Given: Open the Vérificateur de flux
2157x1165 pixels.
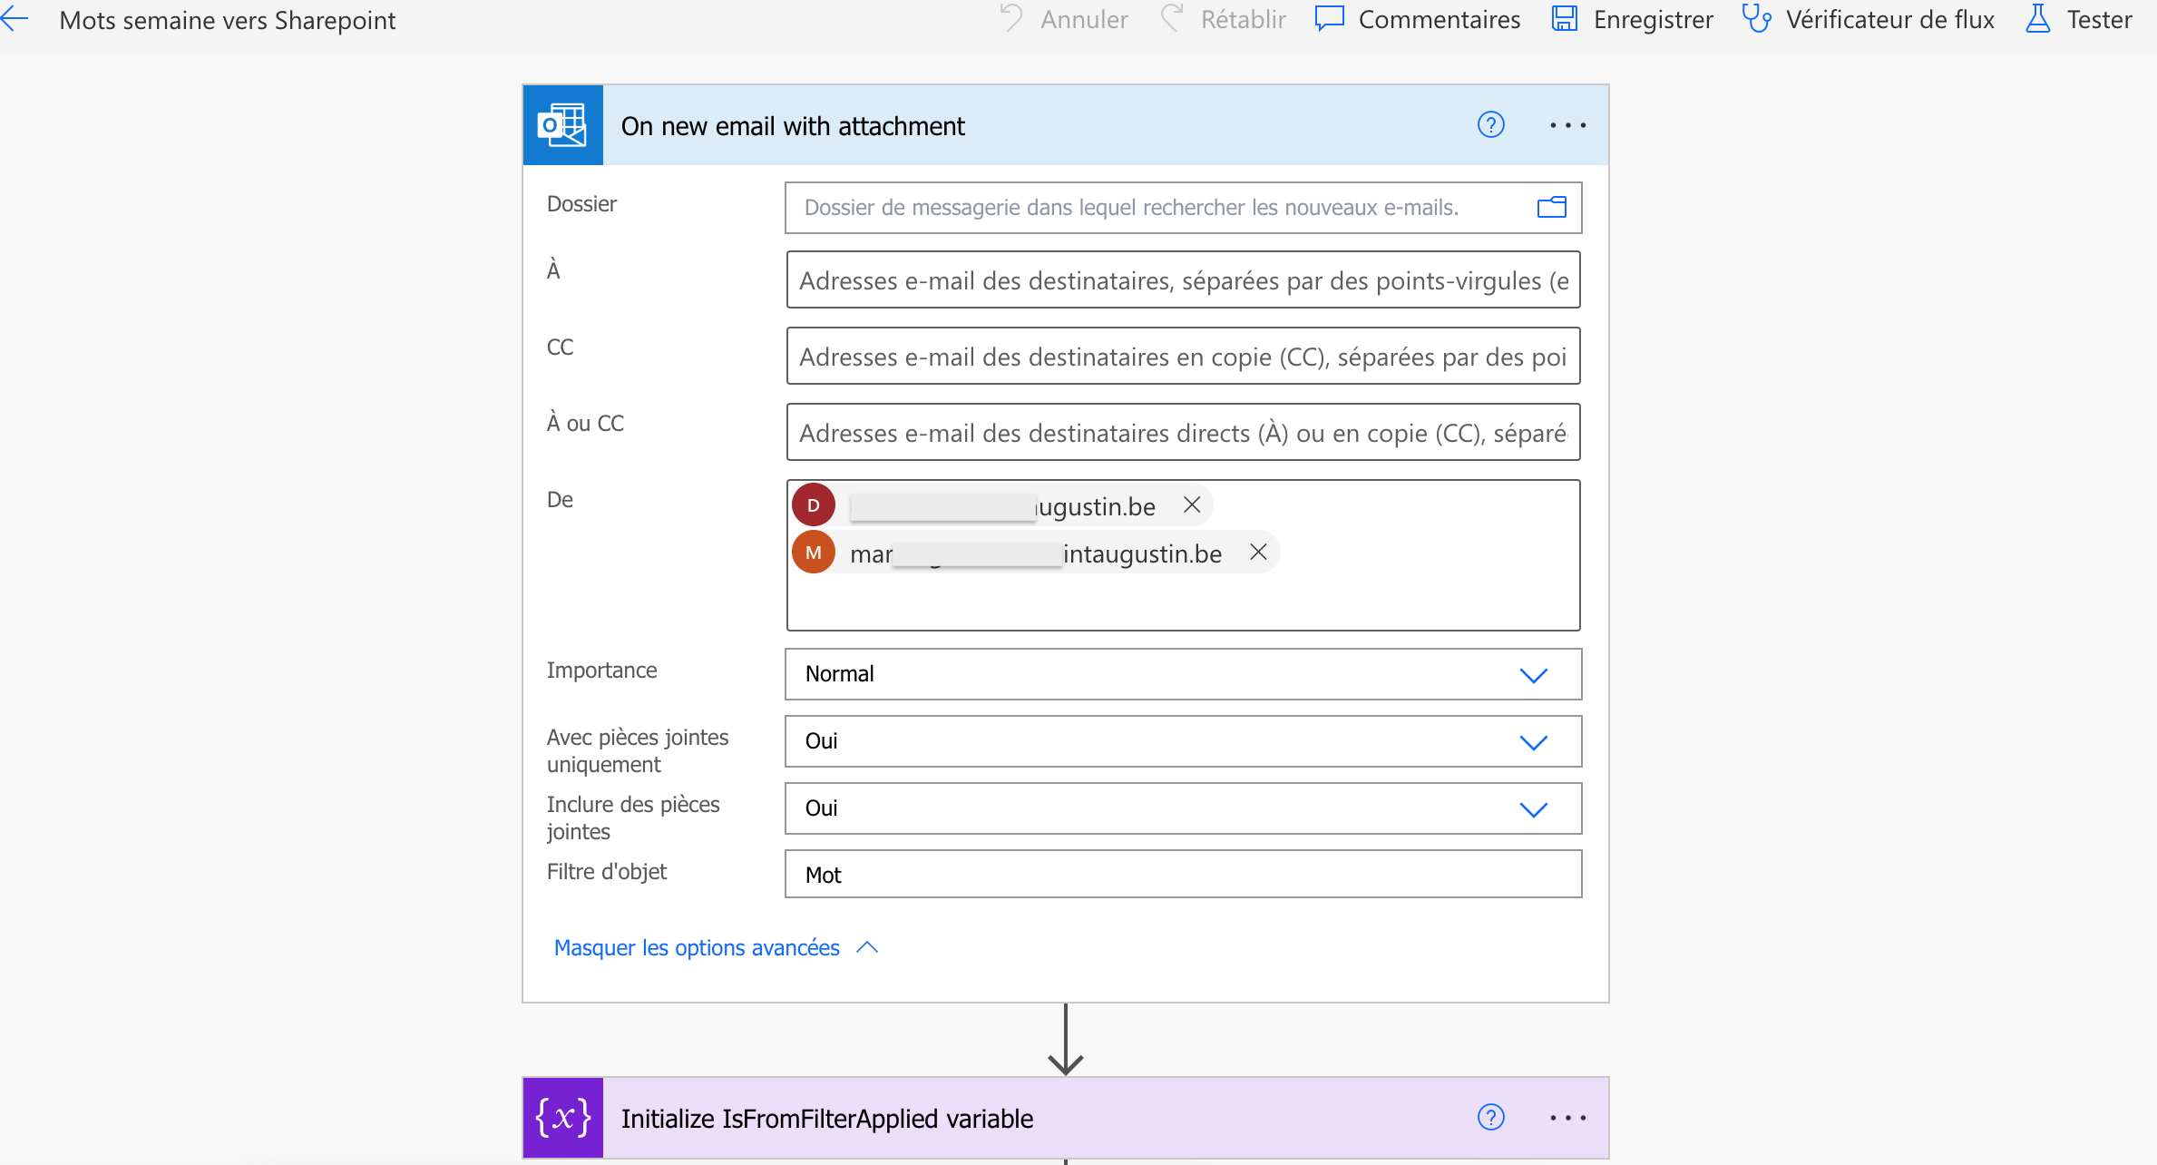Looking at the screenshot, I should pos(1869,19).
